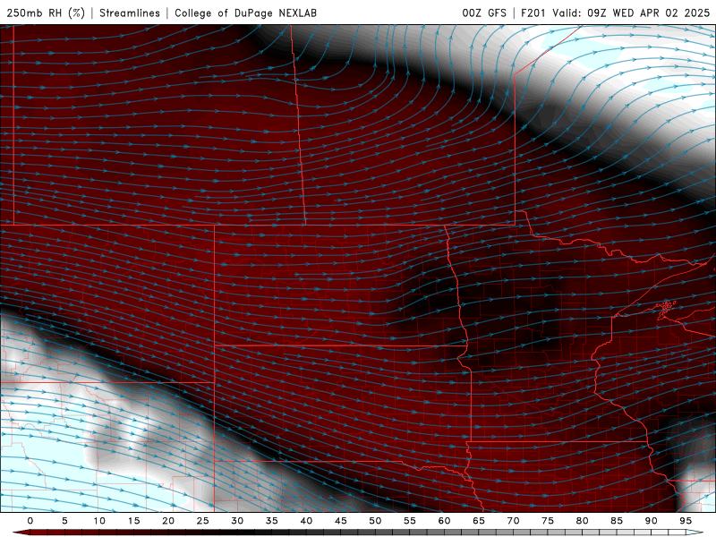
Task: Click the colorbar tick label '75'
Action: 548,521
